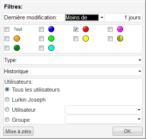Select the Lurkin Joseph radio option
Screen dimensions: 146x139
pyautogui.click(x=7, y=99)
